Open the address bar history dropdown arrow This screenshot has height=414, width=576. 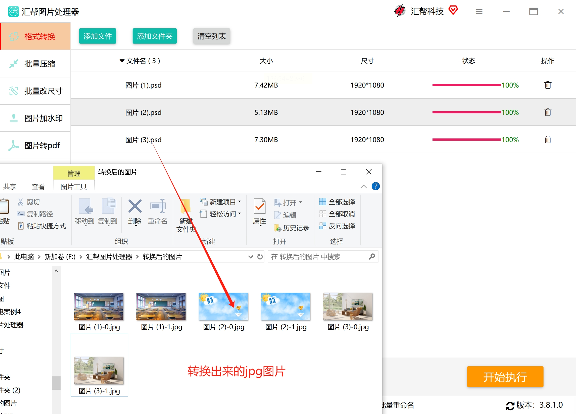point(250,257)
